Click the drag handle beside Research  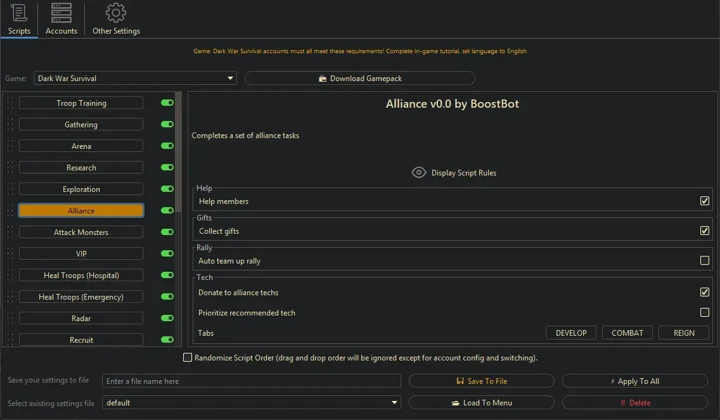tap(10, 167)
